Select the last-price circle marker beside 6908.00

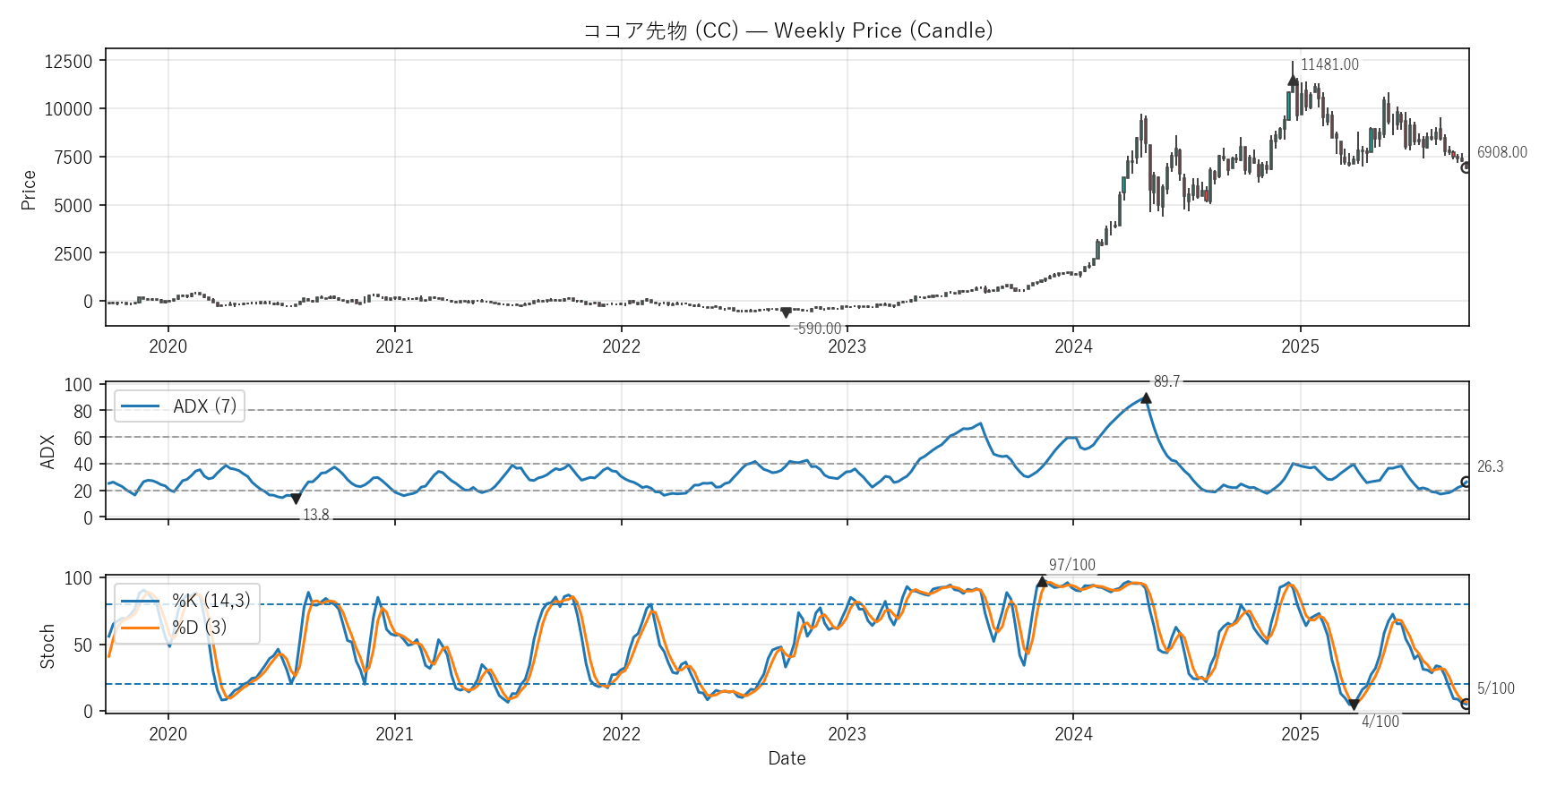point(1466,167)
